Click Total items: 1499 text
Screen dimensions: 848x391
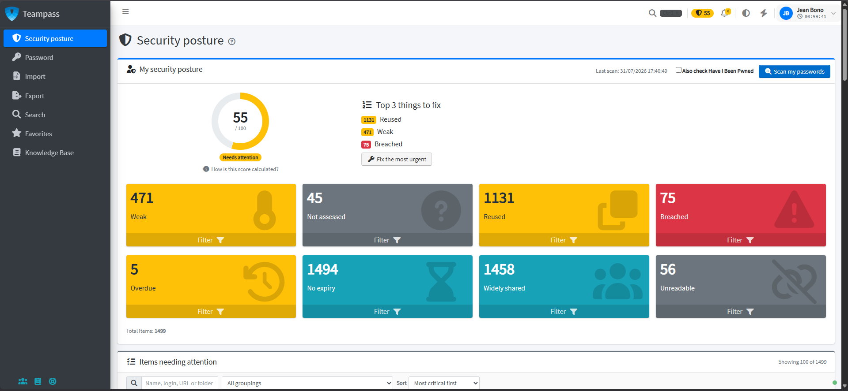(x=146, y=331)
